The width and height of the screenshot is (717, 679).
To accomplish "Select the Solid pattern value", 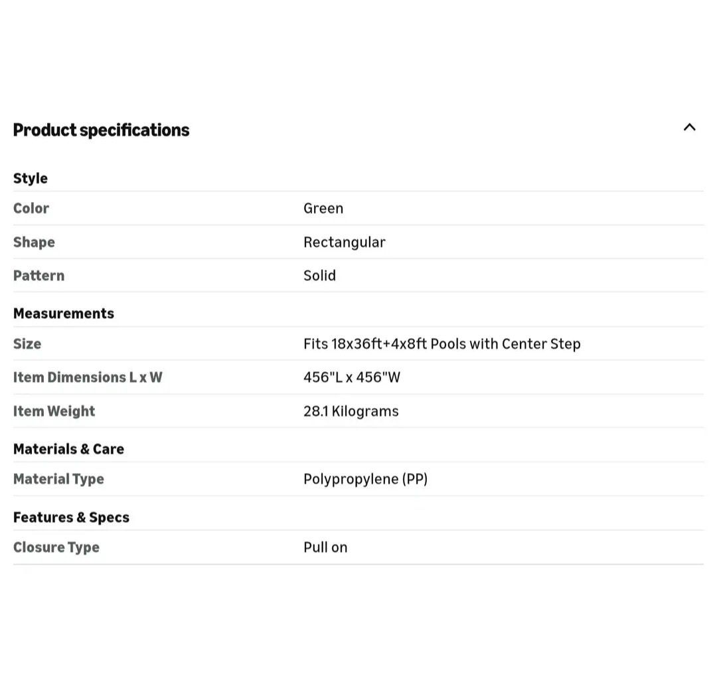I will click(x=319, y=275).
